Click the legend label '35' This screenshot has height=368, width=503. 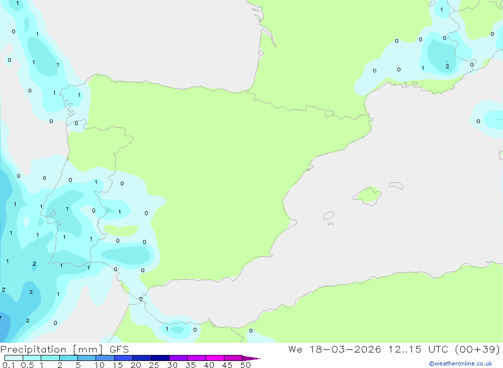[191, 365]
